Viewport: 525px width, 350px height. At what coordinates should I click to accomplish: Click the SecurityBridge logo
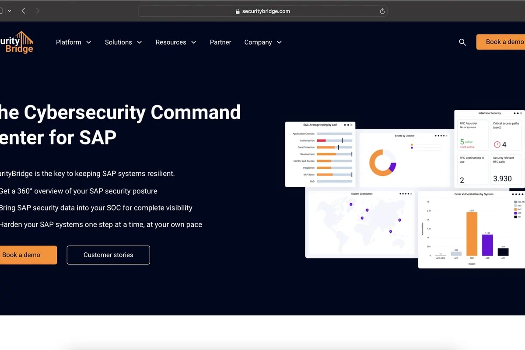[x=17, y=42]
